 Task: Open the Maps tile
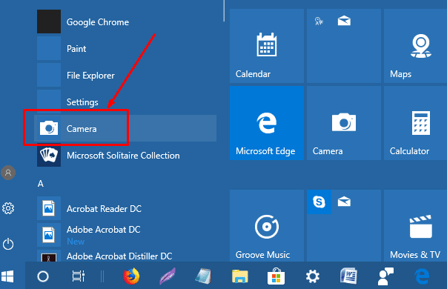point(415,46)
